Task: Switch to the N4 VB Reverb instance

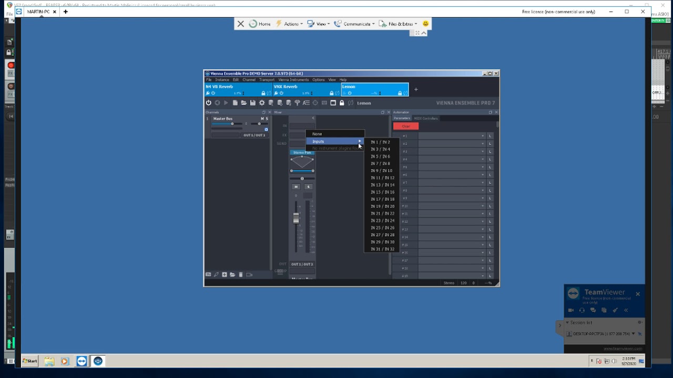Action: pyautogui.click(x=219, y=87)
